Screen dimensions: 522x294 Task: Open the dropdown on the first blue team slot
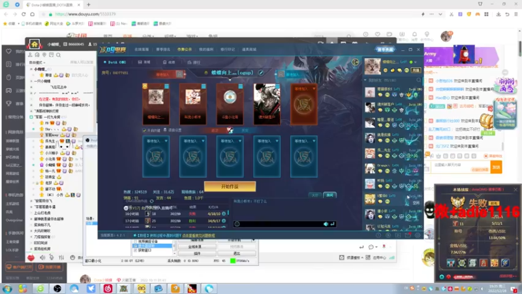(x=166, y=141)
